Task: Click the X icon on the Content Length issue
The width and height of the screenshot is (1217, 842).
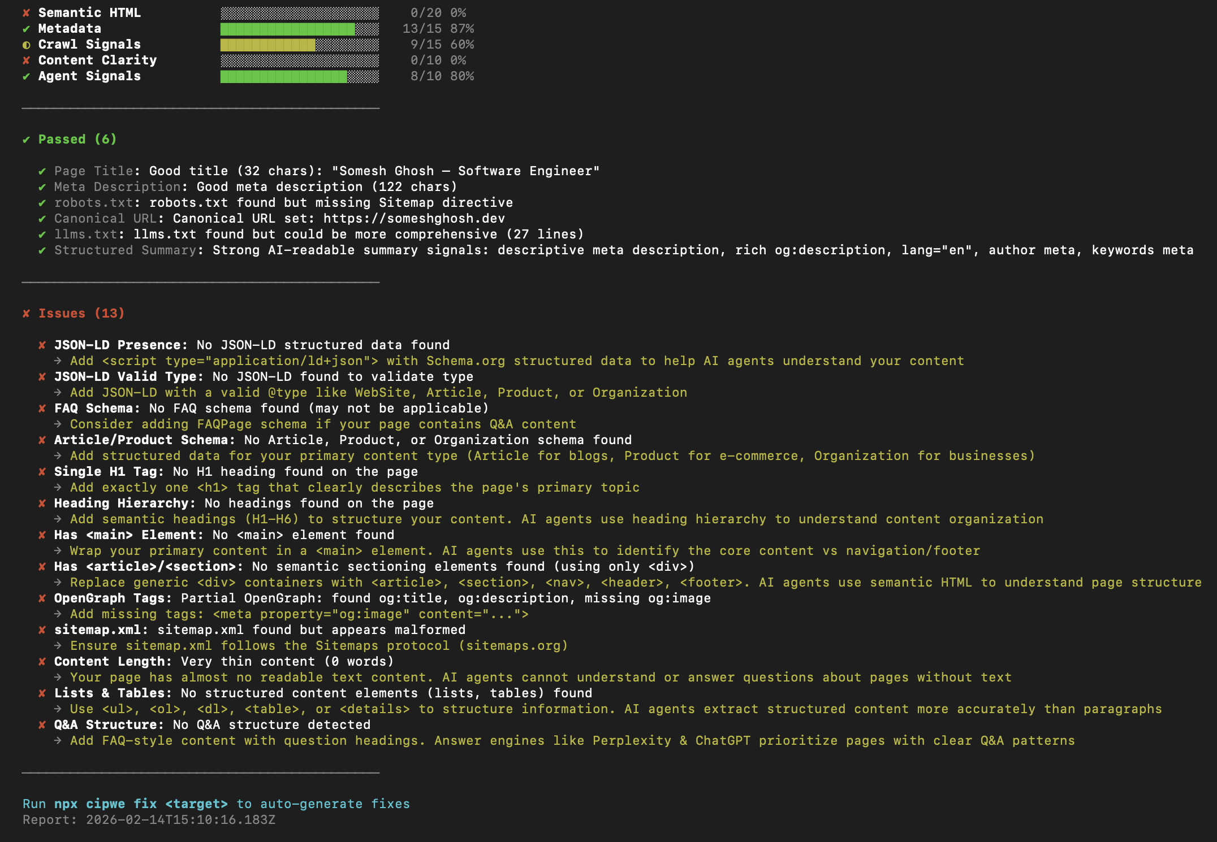Action: (42, 661)
